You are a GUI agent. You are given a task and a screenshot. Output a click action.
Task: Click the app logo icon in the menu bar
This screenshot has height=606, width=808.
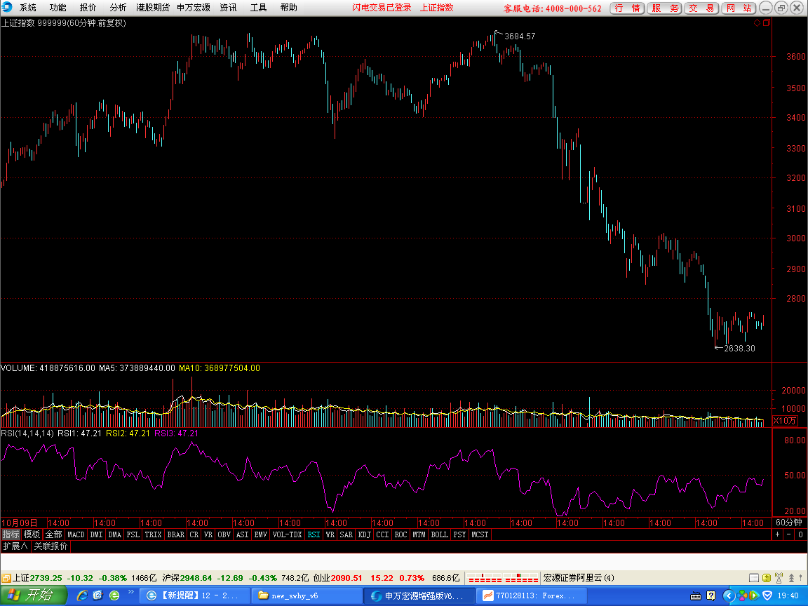coord(7,7)
